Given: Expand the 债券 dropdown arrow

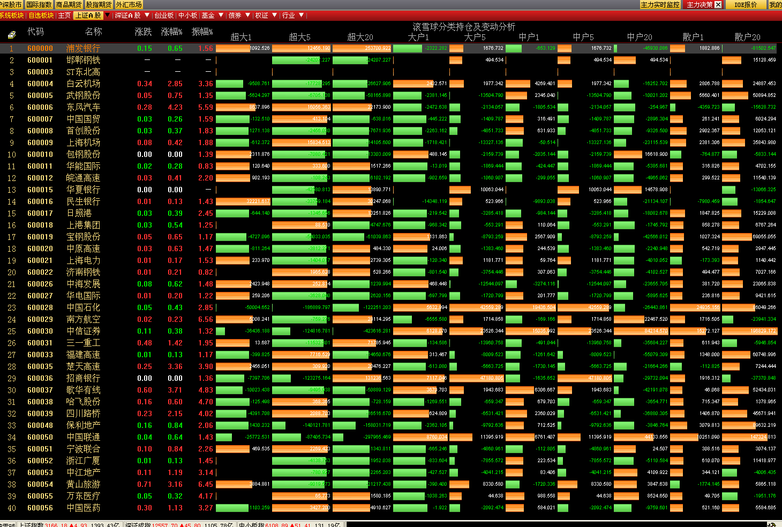Looking at the screenshot, I should click(x=247, y=15).
